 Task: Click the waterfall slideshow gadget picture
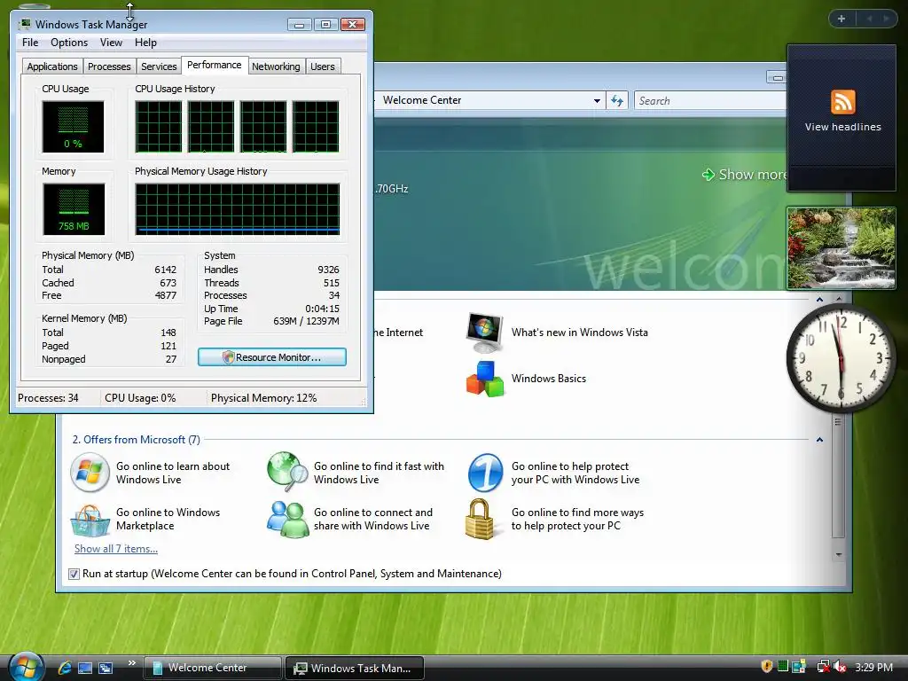[841, 248]
